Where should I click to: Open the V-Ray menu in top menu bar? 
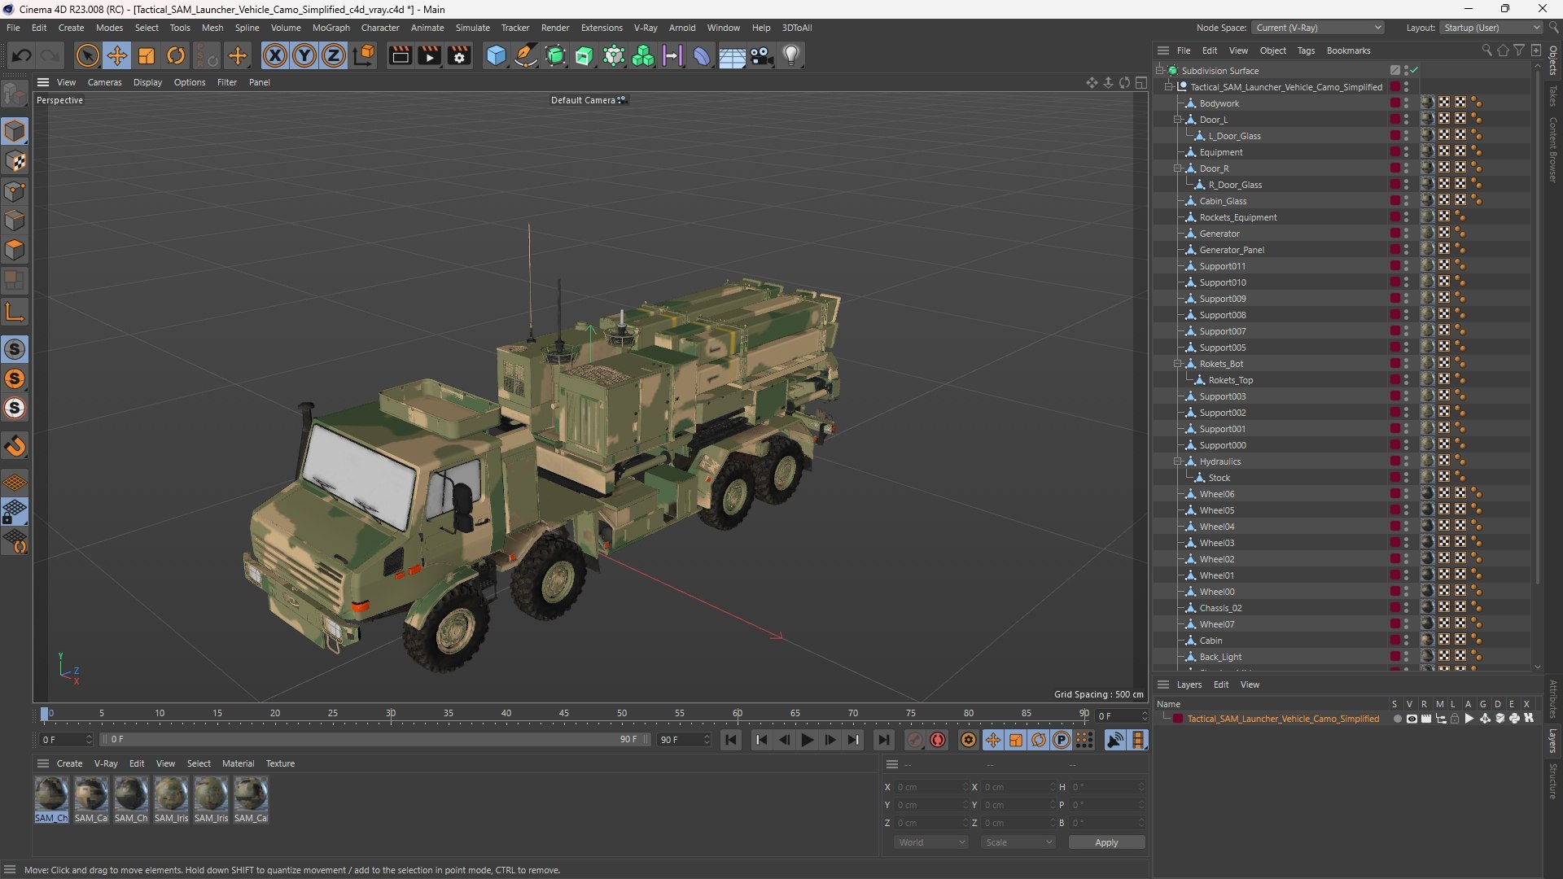[646, 28]
